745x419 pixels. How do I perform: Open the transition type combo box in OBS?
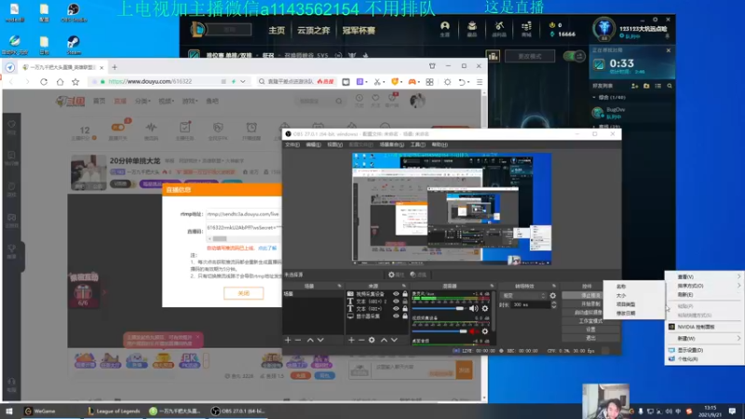(523, 295)
